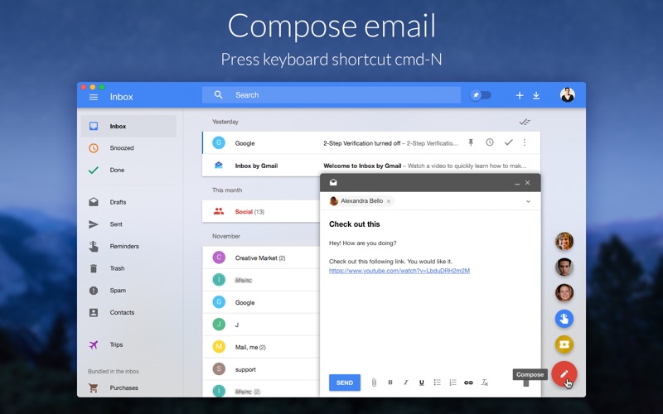The width and height of the screenshot is (663, 414).
Task: Go to Drafts folder
Action: [x=128, y=202]
